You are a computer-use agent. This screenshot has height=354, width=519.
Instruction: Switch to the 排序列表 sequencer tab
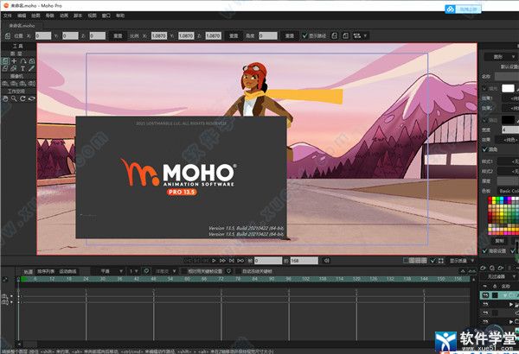(x=46, y=271)
